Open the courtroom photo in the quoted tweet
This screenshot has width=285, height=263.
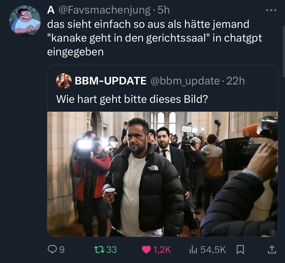162,174
